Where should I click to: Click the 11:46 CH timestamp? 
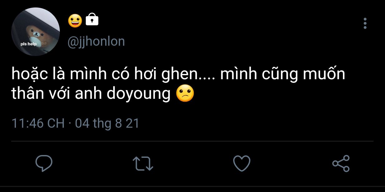point(38,124)
